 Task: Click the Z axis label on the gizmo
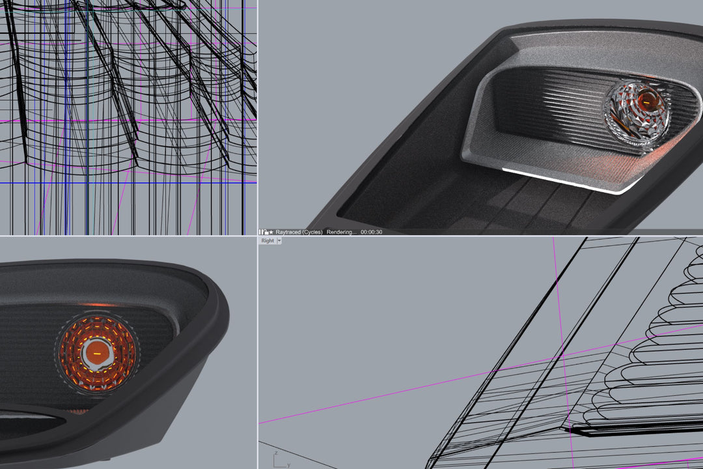[x=276, y=452]
